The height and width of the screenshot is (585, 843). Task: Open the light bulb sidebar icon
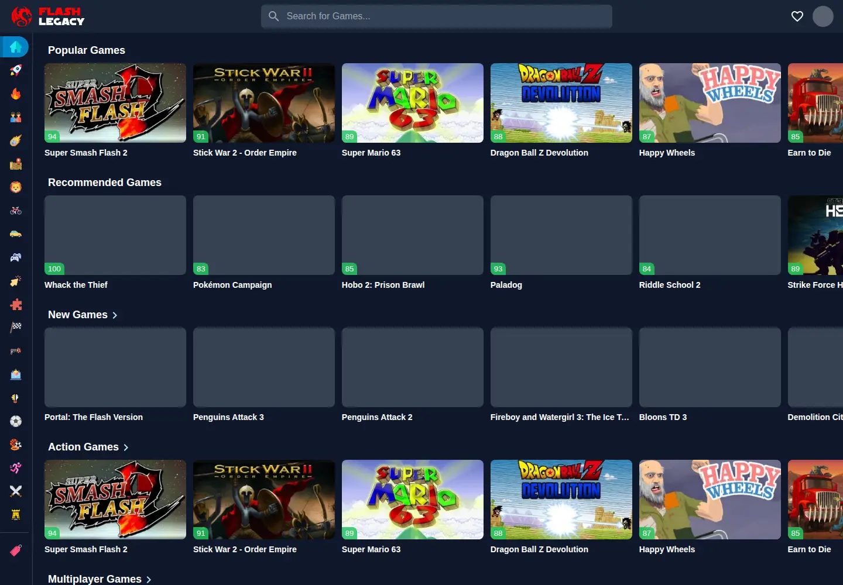[16, 398]
